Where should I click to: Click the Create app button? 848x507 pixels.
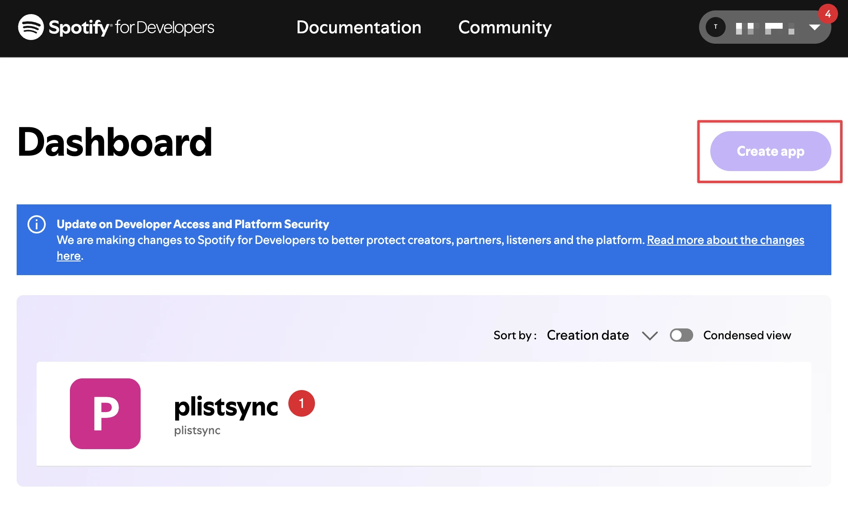point(771,151)
